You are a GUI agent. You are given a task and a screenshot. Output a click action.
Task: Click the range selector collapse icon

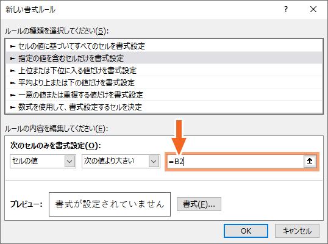point(310,161)
